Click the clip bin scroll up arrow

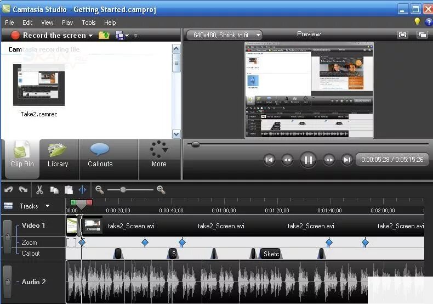[176, 49]
